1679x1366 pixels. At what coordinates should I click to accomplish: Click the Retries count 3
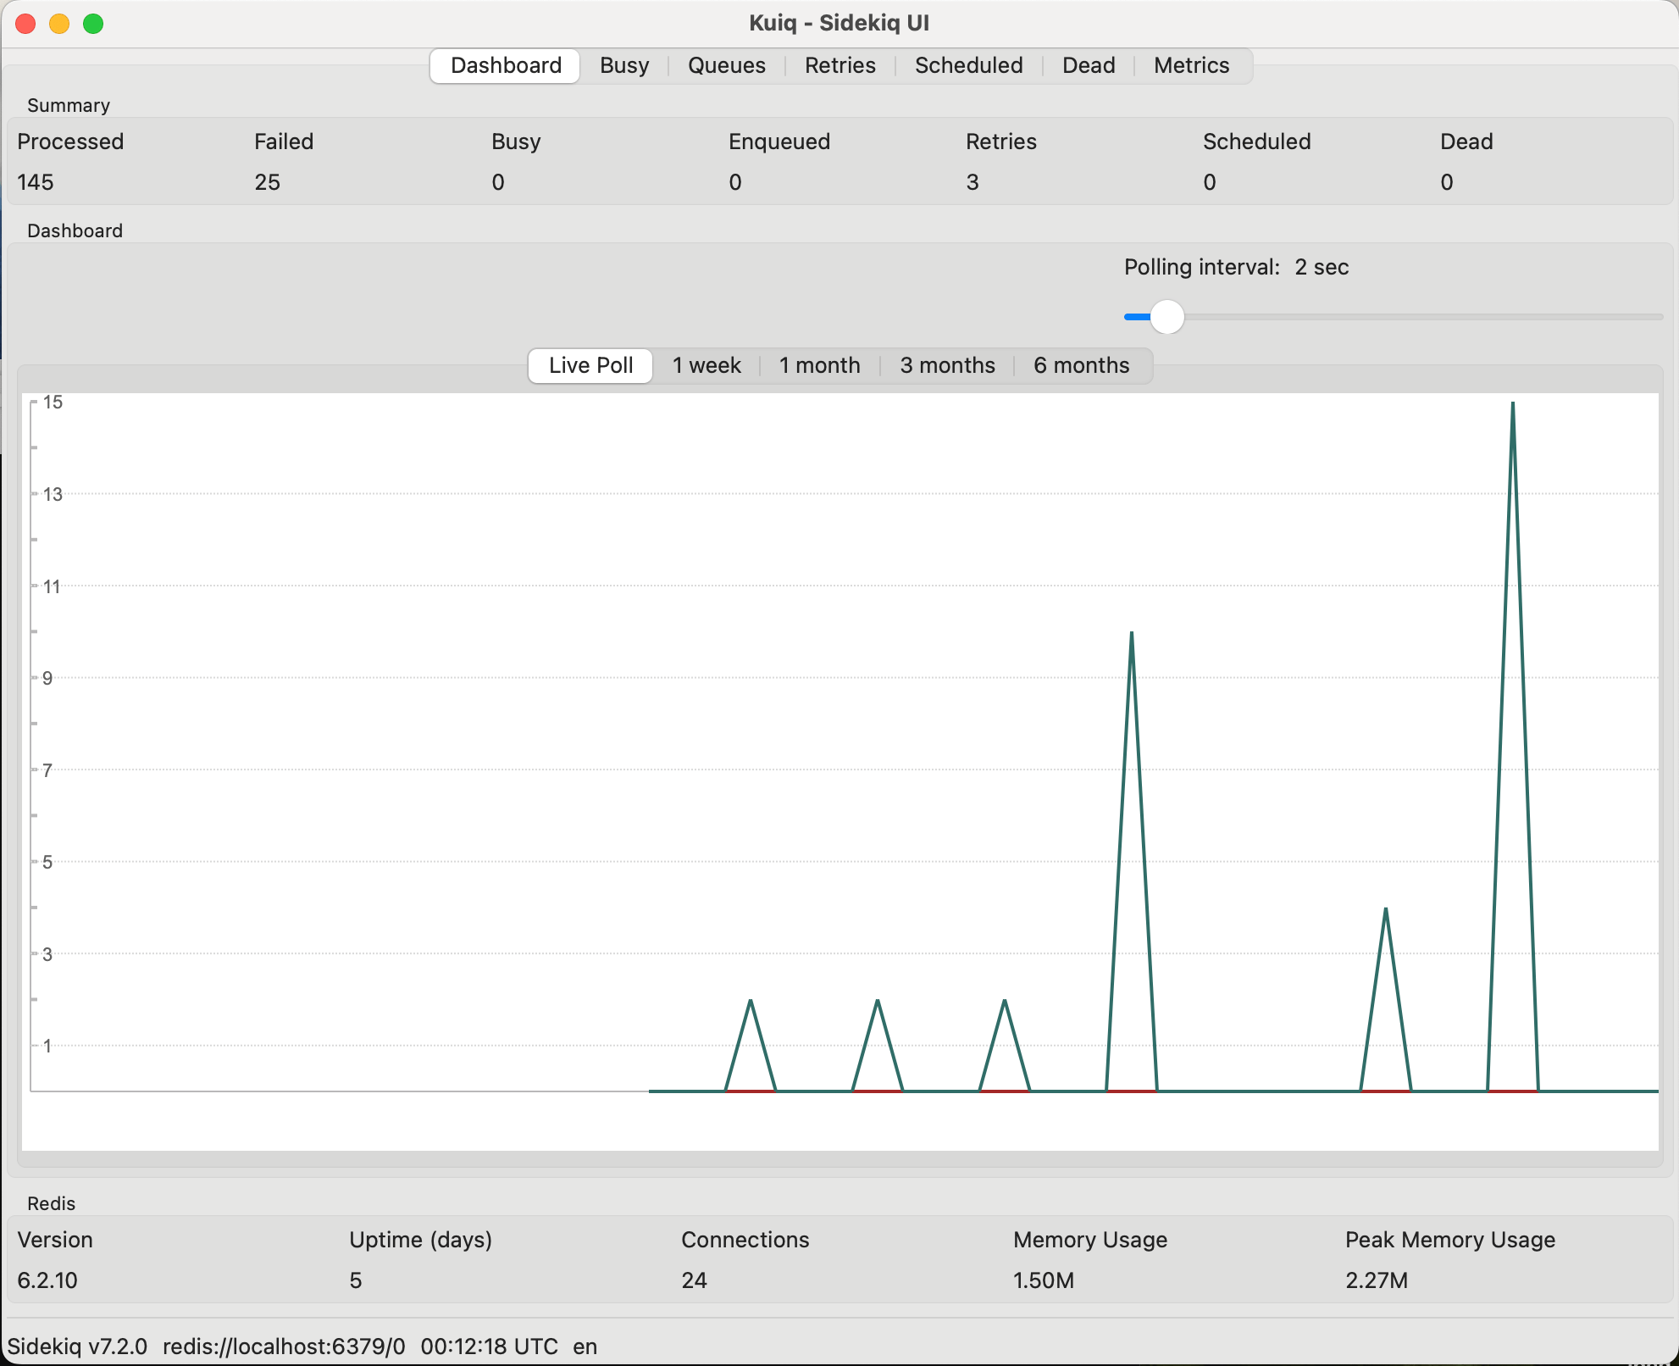click(972, 182)
